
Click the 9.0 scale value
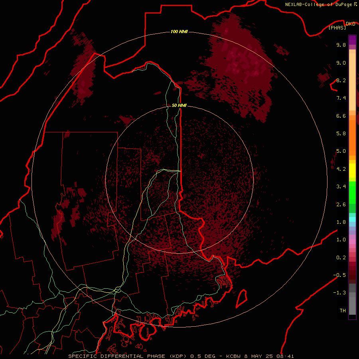(x=341, y=63)
